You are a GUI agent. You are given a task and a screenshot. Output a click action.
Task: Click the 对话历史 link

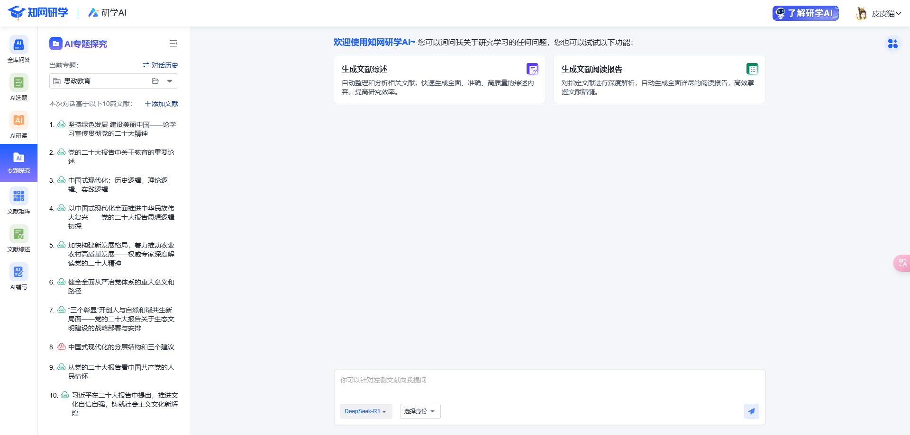click(160, 65)
